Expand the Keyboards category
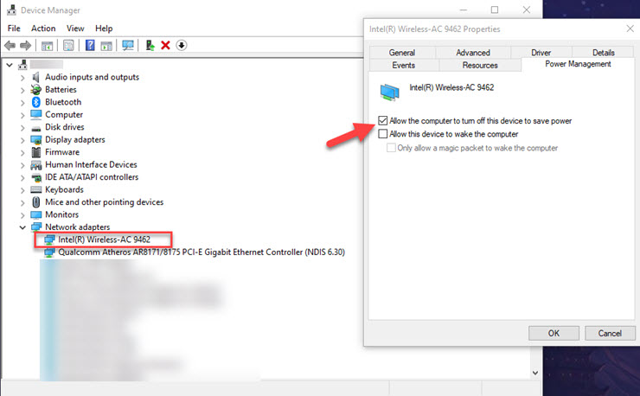The width and height of the screenshot is (640, 396). 22,190
